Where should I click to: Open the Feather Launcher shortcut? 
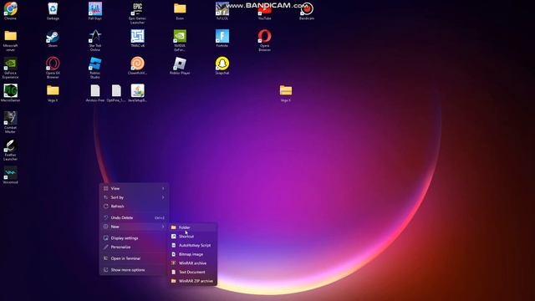tap(11, 150)
